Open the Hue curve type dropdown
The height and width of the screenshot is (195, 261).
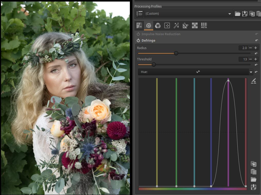[251, 72]
